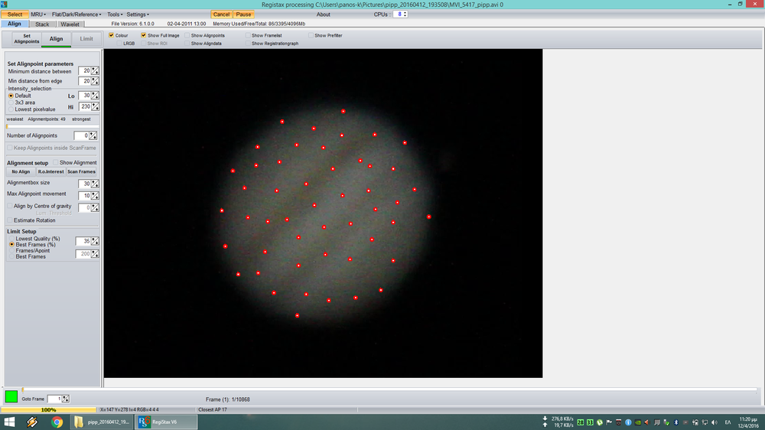Click the green status indicator square
This screenshot has height=430, width=765.
click(x=11, y=396)
